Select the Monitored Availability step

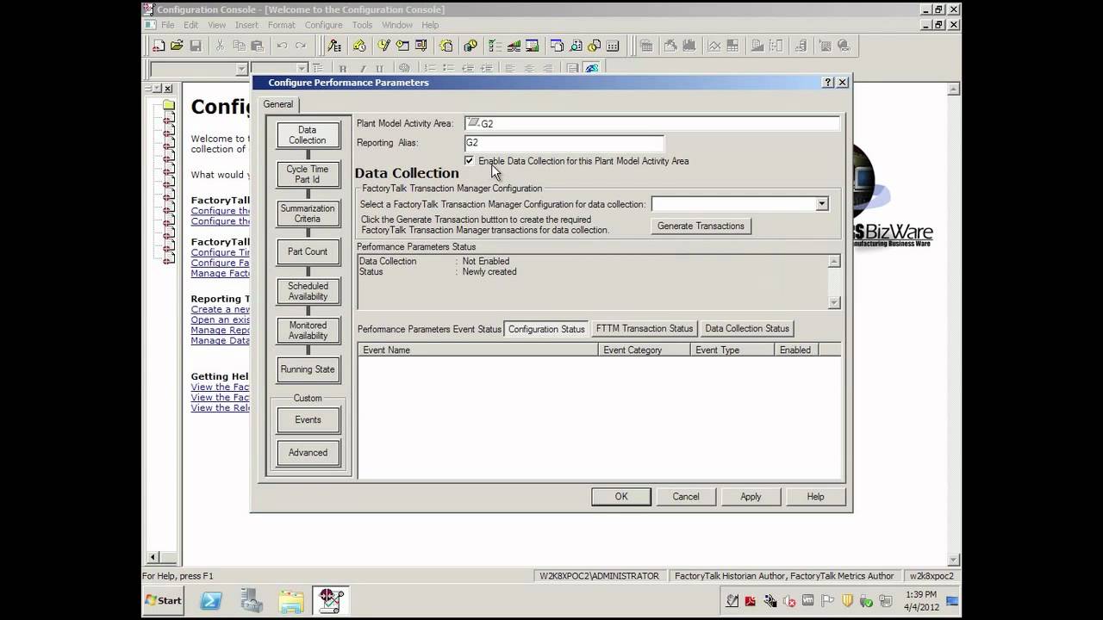pyautogui.click(x=308, y=331)
